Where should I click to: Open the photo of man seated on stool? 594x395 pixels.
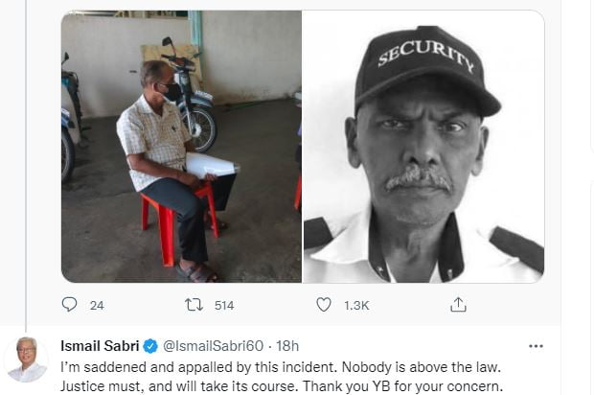pos(181,146)
